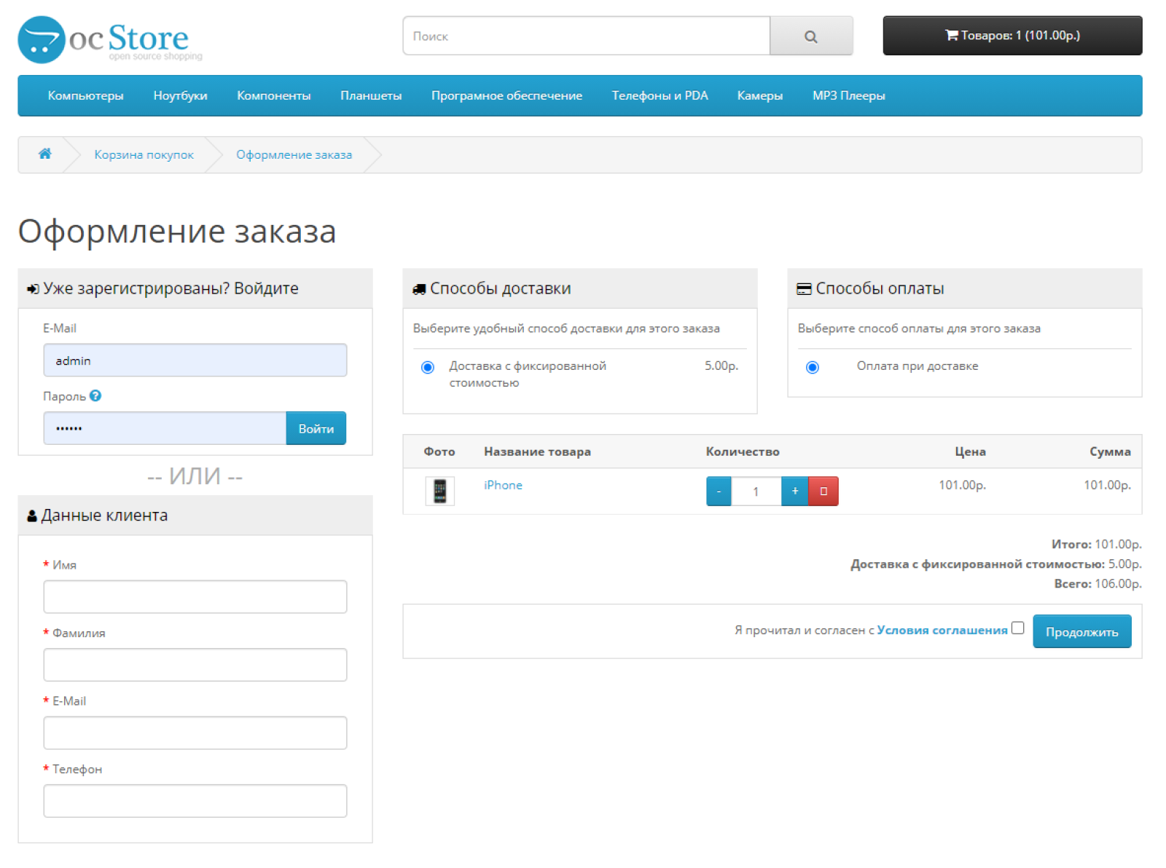Open the cart dropdown button
1166x868 pixels.
1012,36
